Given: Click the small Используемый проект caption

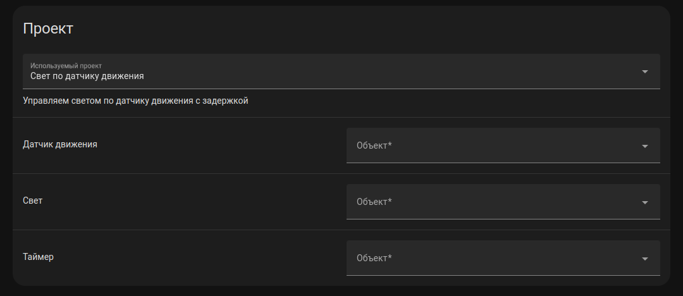Looking at the screenshot, I should 66,65.
